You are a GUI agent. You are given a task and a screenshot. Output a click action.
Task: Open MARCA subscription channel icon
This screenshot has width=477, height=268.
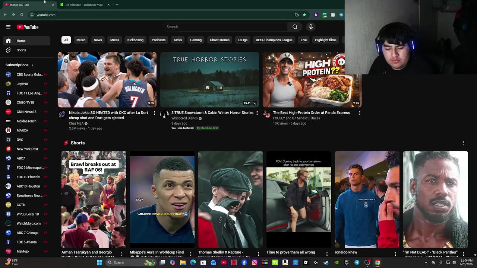[x=8, y=130]
